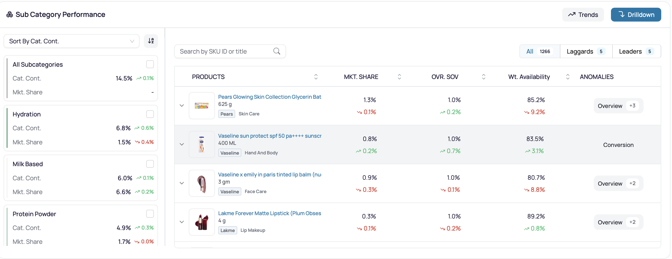Click the search magnifier icon

click(276, 51)
